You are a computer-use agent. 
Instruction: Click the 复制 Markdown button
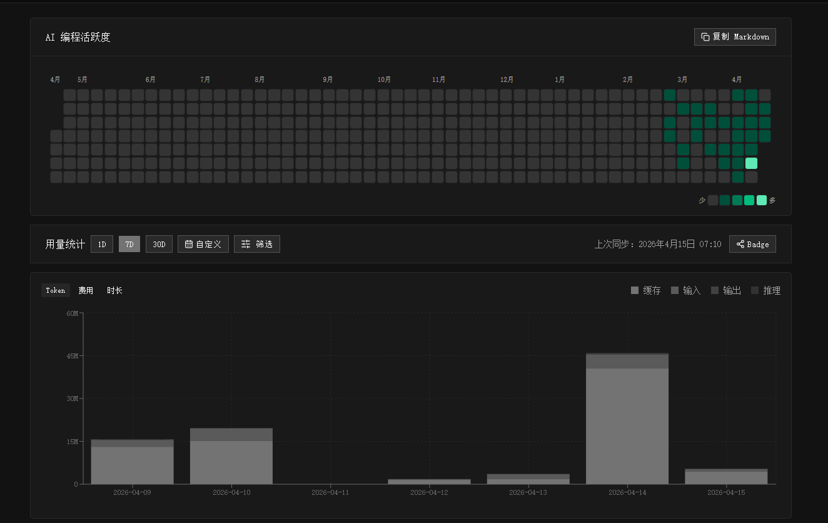(735, 37)
